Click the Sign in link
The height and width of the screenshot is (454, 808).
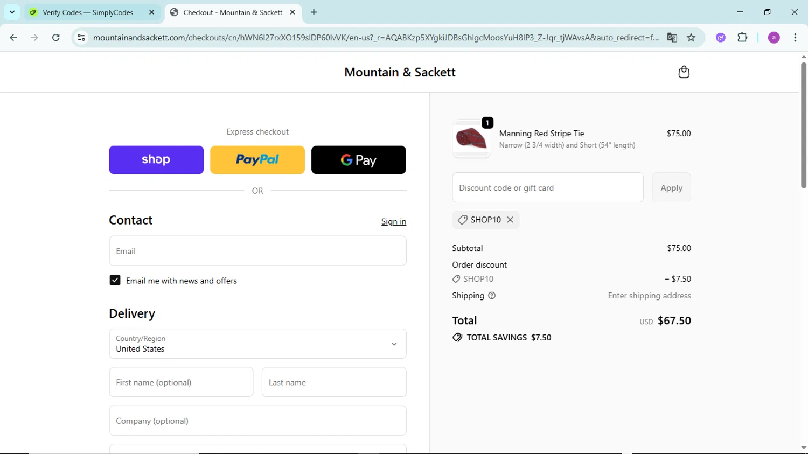pos(394,222)
